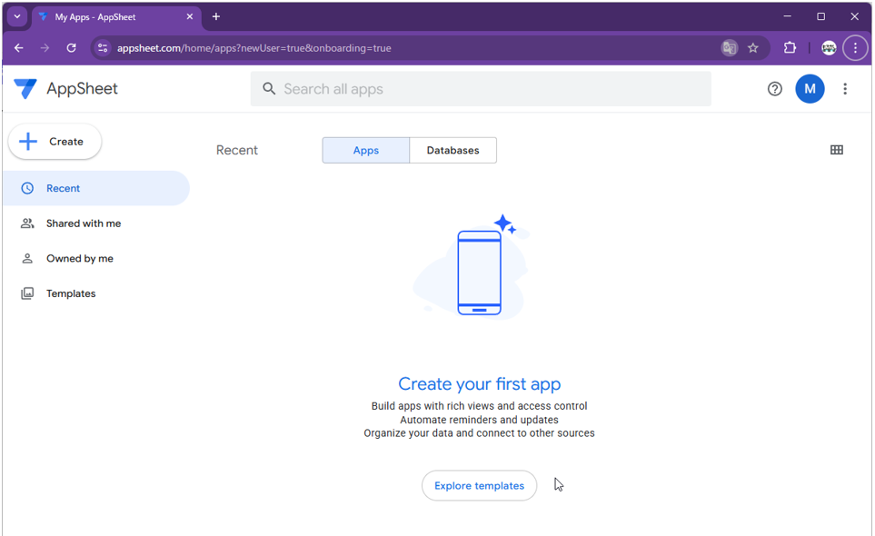The height and width of the screenshot is (536, 875).
Task: Select Recent in the sidebar
Action: [63, 188]
